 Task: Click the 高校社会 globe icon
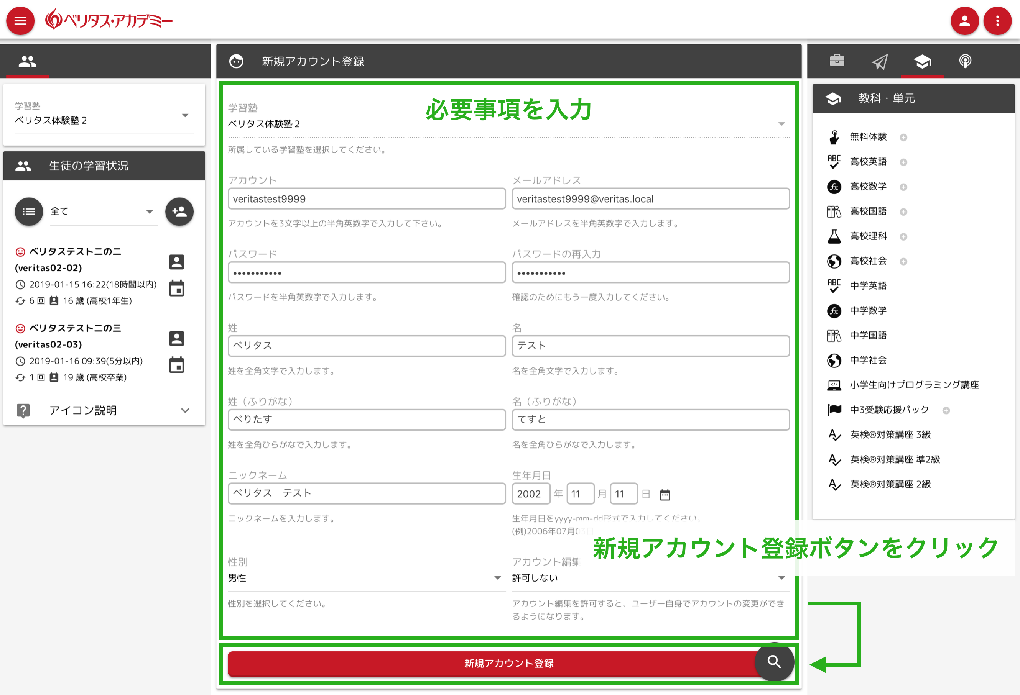point(834,261)
